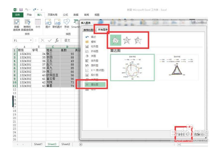Click the fx Insert Function icon
The height and width of the screenshot is (148, 222).
pyautogui.click(x=57, y=40)
